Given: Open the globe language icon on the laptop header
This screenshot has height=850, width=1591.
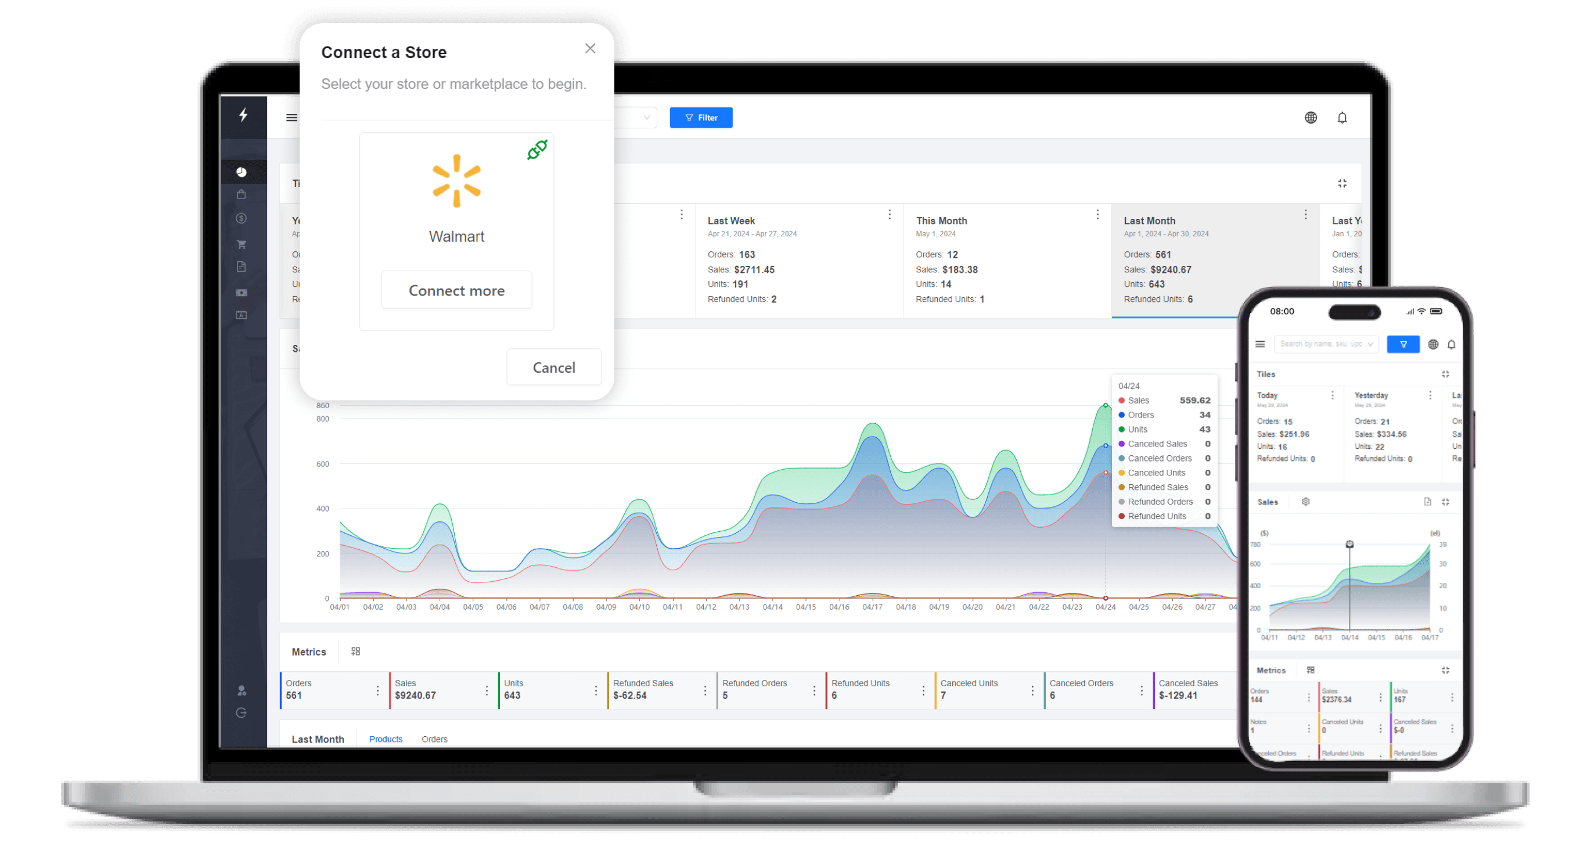Looking at the screenshot, I should pyautogui.click(x=1311, y=117).
